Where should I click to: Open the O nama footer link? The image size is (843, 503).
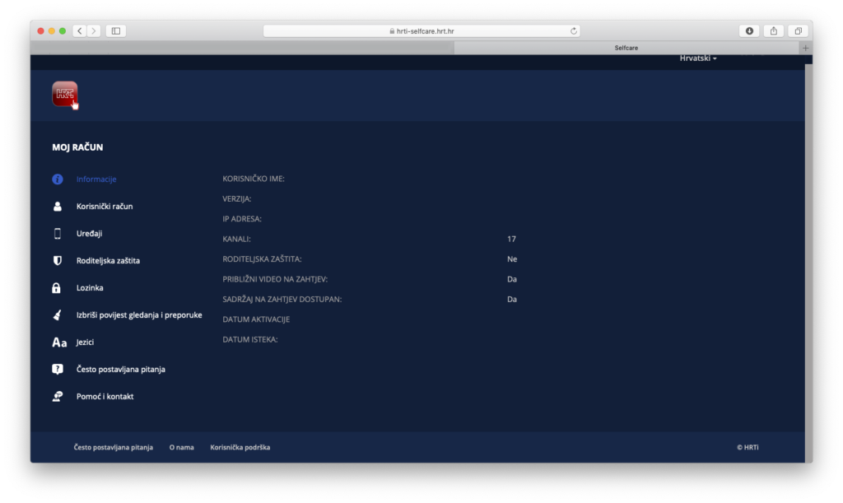click(182, 448)
